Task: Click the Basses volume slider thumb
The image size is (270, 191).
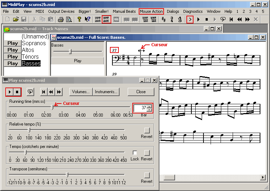Action: pyautogui.click(x=70, y=51)
